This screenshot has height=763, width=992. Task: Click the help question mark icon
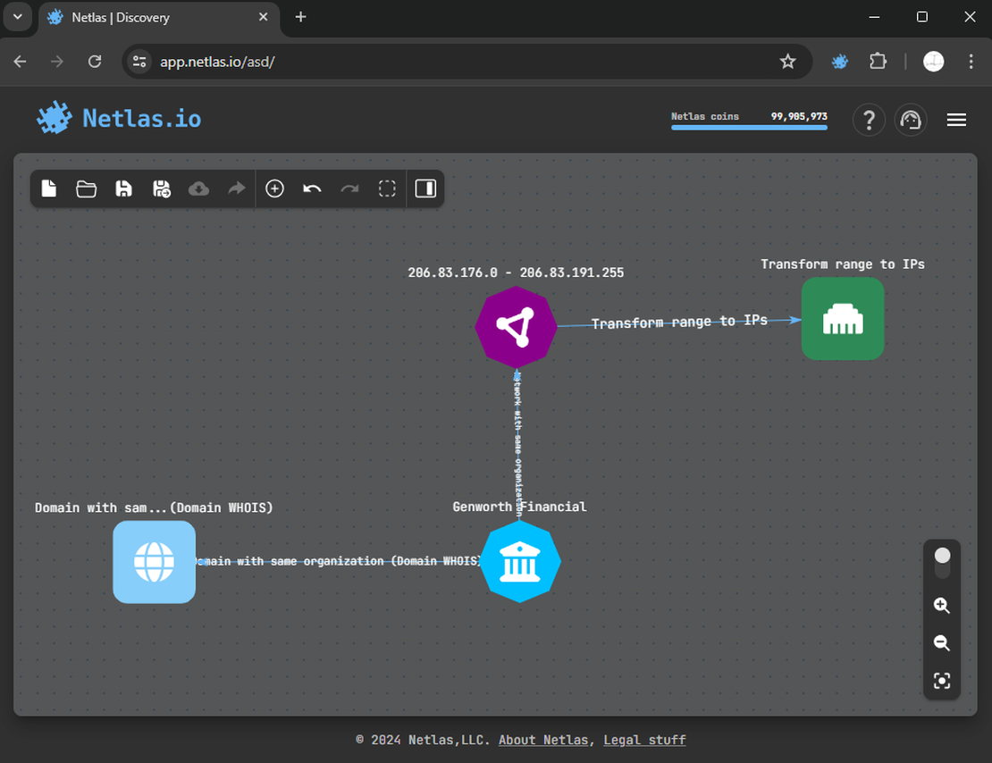(869, 120)
